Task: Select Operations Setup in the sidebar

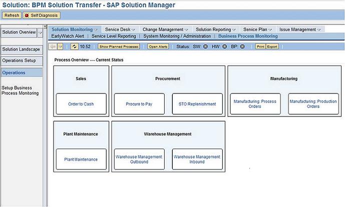Action: (22, 60)
